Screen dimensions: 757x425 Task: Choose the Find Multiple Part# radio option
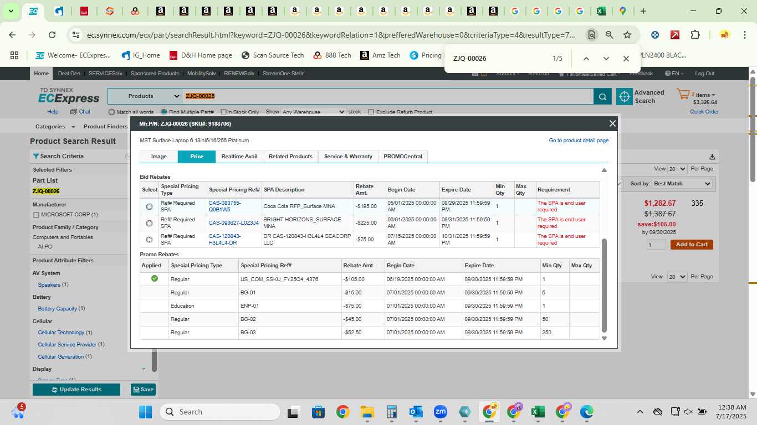point(163,112)
